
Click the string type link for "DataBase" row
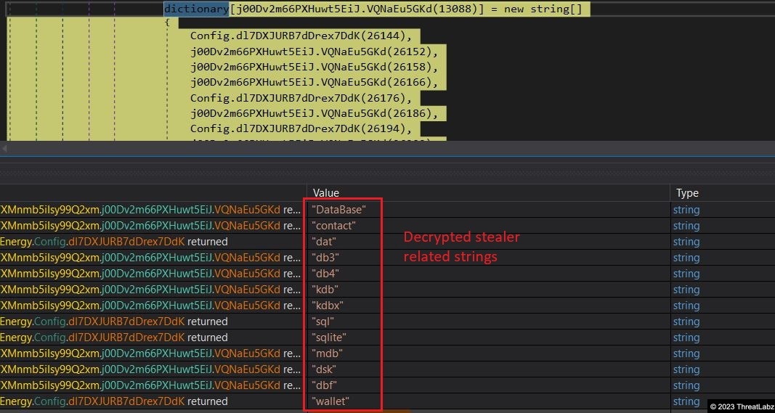[x=686, y=210]
